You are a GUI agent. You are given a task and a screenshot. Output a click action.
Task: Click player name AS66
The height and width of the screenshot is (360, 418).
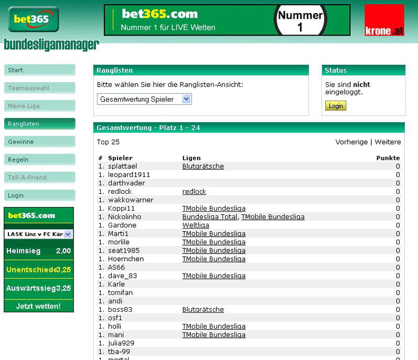point(116,267)
